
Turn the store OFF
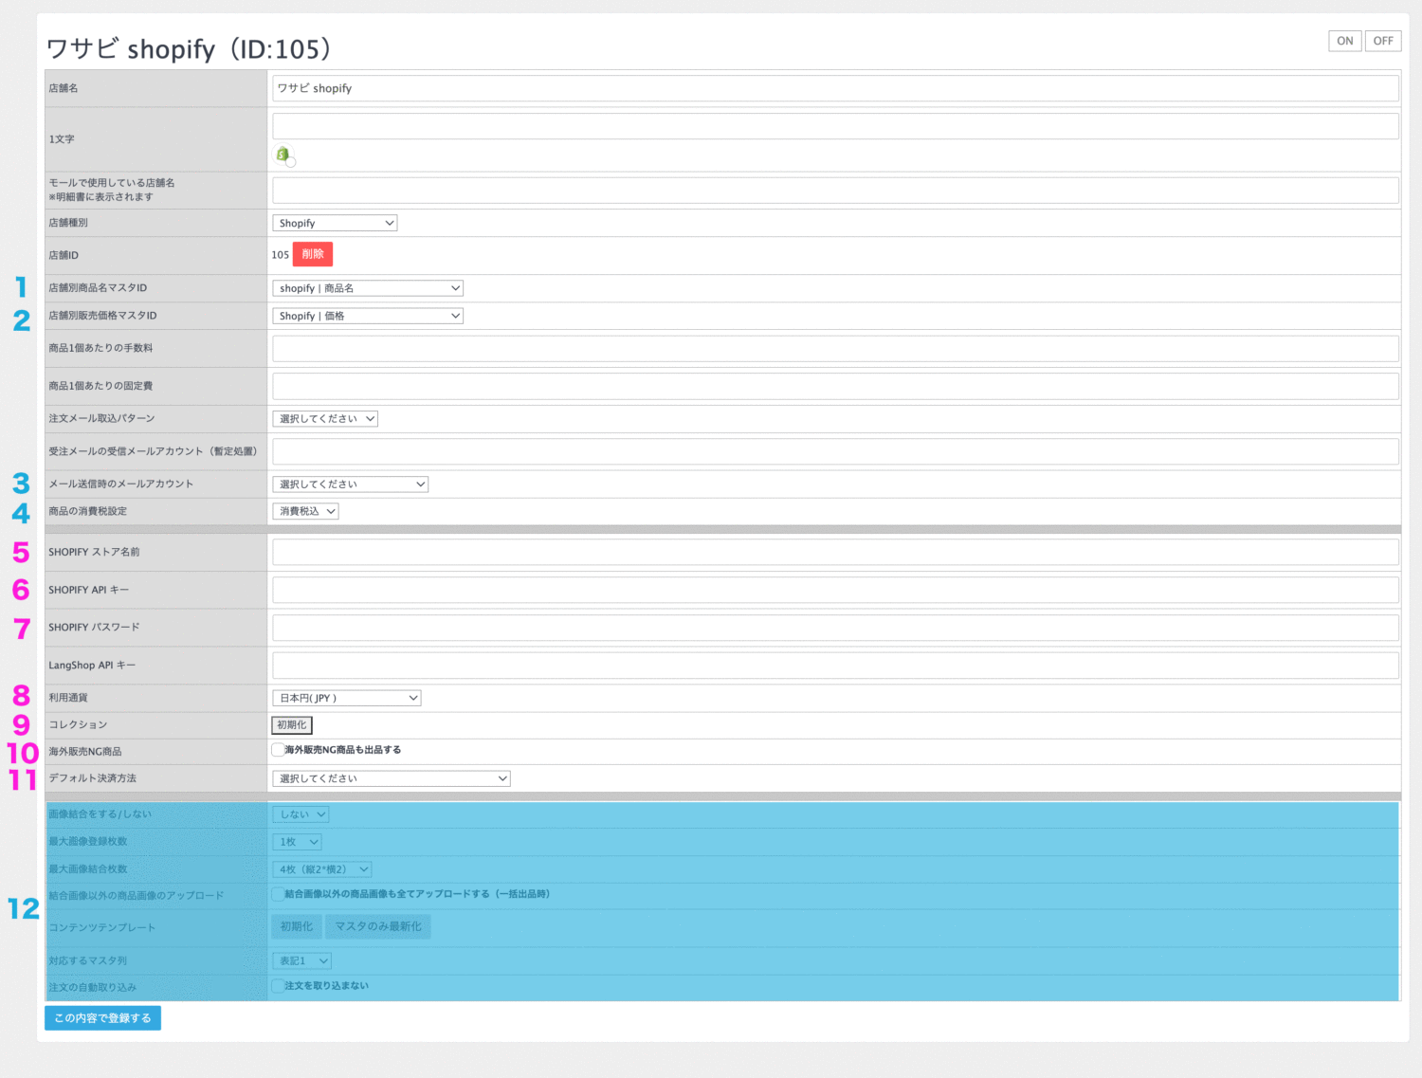click(1383, 41)
